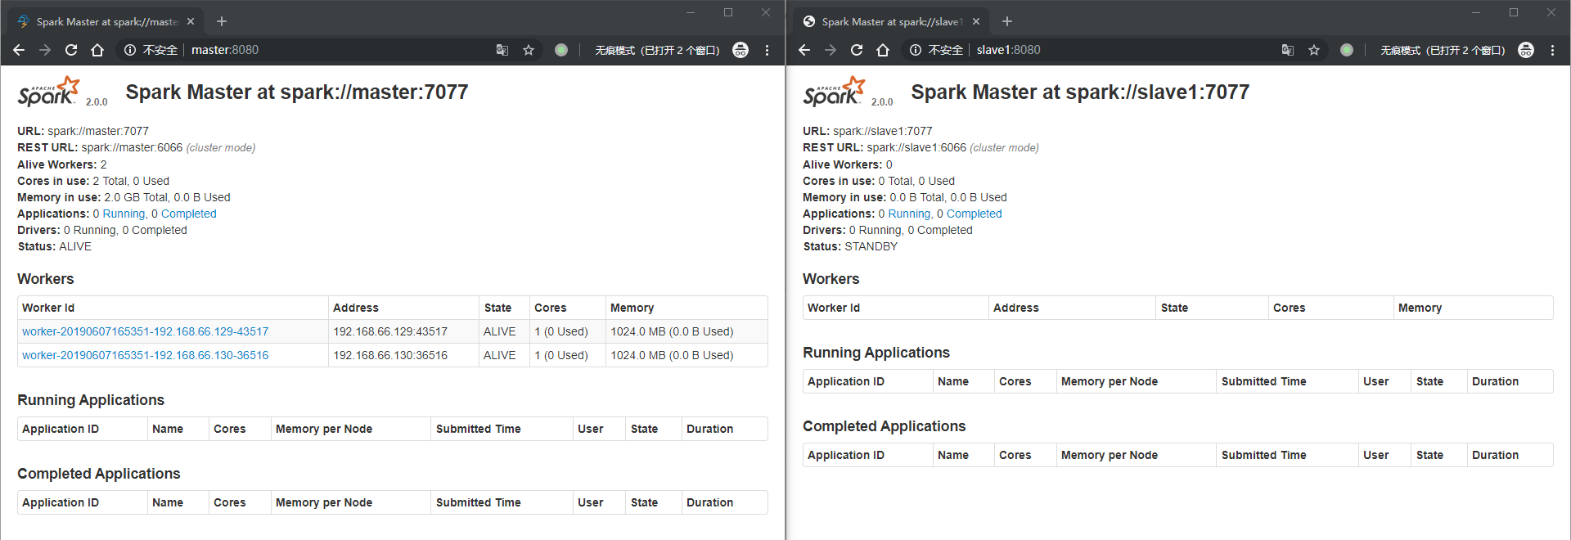Bookmark the master:8080 page with star
The height and width of the screenshot is (540, 1571).
click(x=529, y=50)
